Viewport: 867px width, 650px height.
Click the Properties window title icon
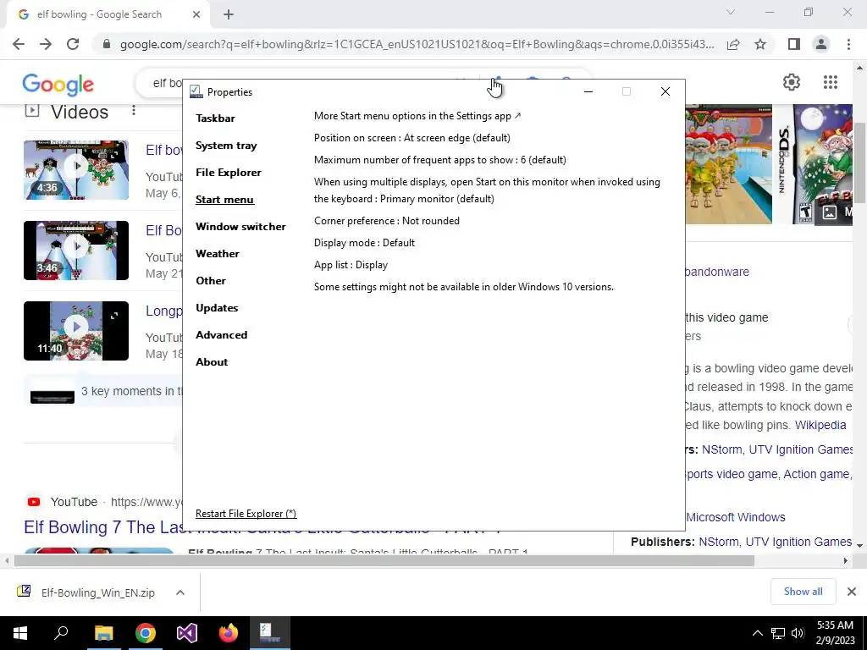coord(196,91)
